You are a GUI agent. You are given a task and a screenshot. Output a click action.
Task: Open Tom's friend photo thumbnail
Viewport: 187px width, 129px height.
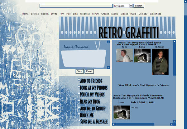(x=124, y=55)
